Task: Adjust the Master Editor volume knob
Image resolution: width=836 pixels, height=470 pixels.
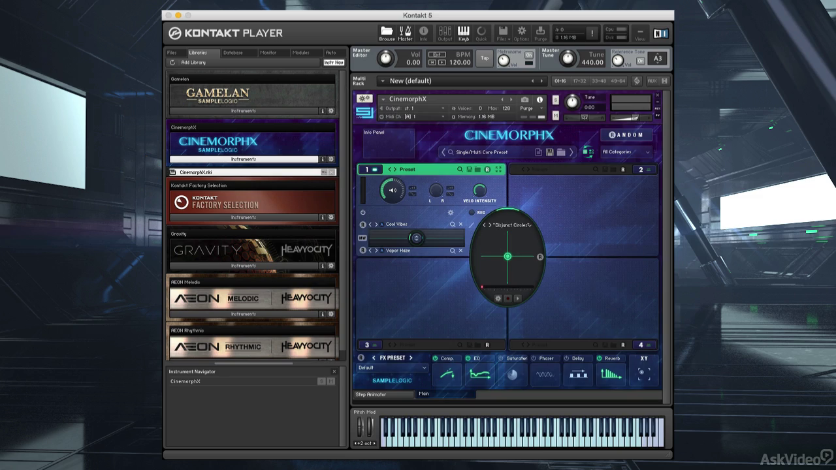Action: (x=387, y=59)
